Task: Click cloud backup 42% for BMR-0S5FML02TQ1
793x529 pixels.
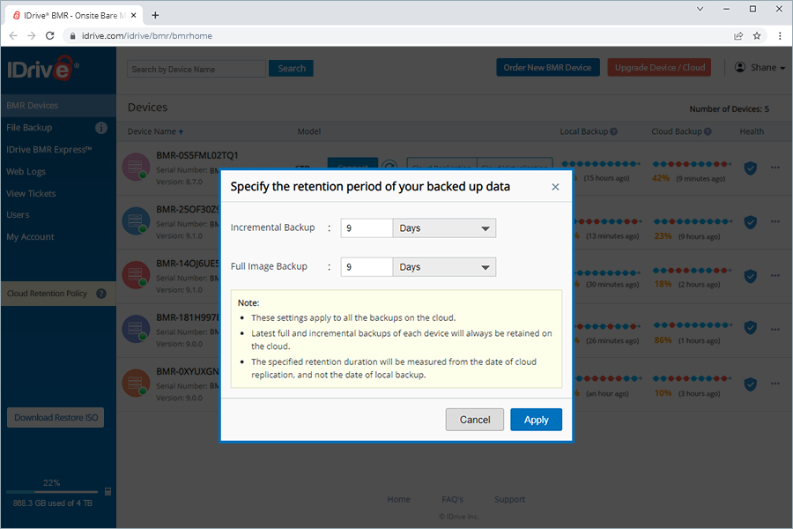Action: (x=661, y=178)
